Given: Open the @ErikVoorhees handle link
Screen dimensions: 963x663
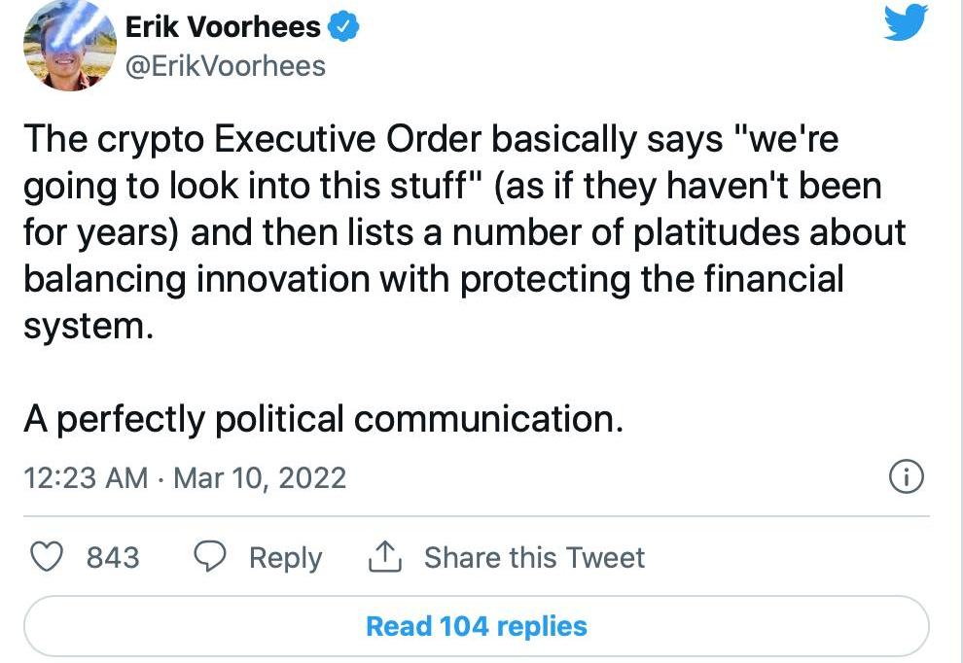Looking at the screenshot, I should (x=225, y=66).
